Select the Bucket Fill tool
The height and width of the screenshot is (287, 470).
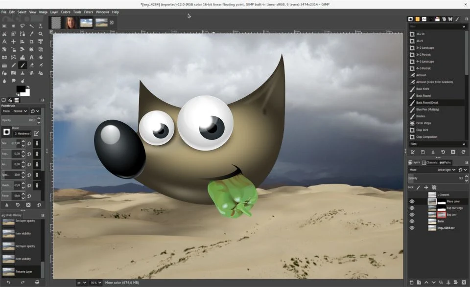(x=41, y=57)
